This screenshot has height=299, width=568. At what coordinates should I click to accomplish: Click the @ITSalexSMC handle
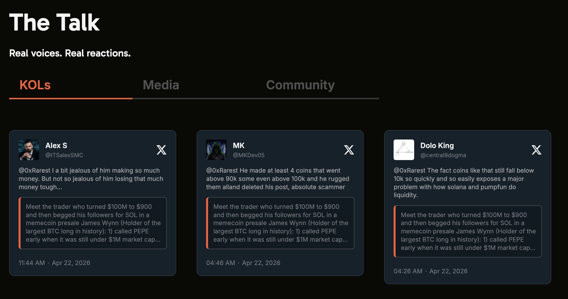(64, 155)
